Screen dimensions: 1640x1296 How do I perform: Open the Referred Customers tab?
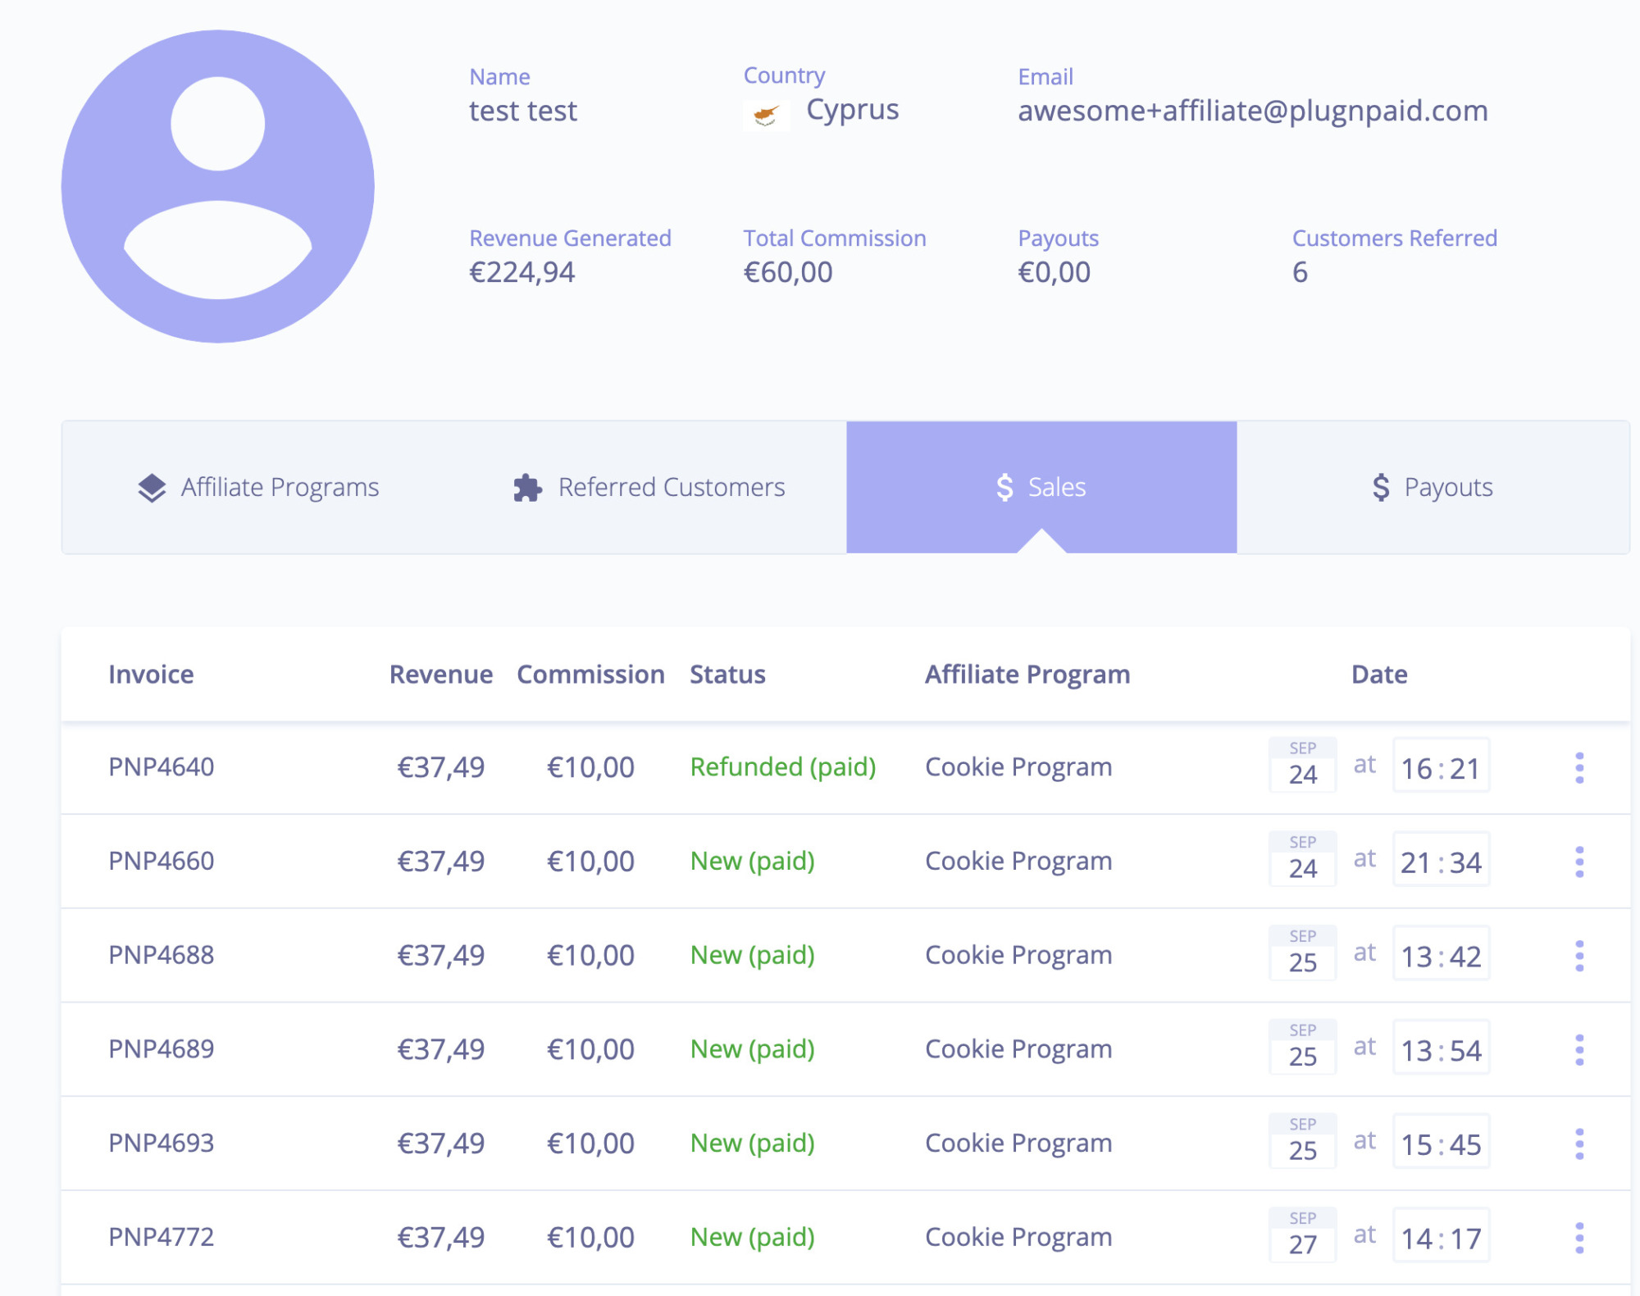[x=649, y=488]
